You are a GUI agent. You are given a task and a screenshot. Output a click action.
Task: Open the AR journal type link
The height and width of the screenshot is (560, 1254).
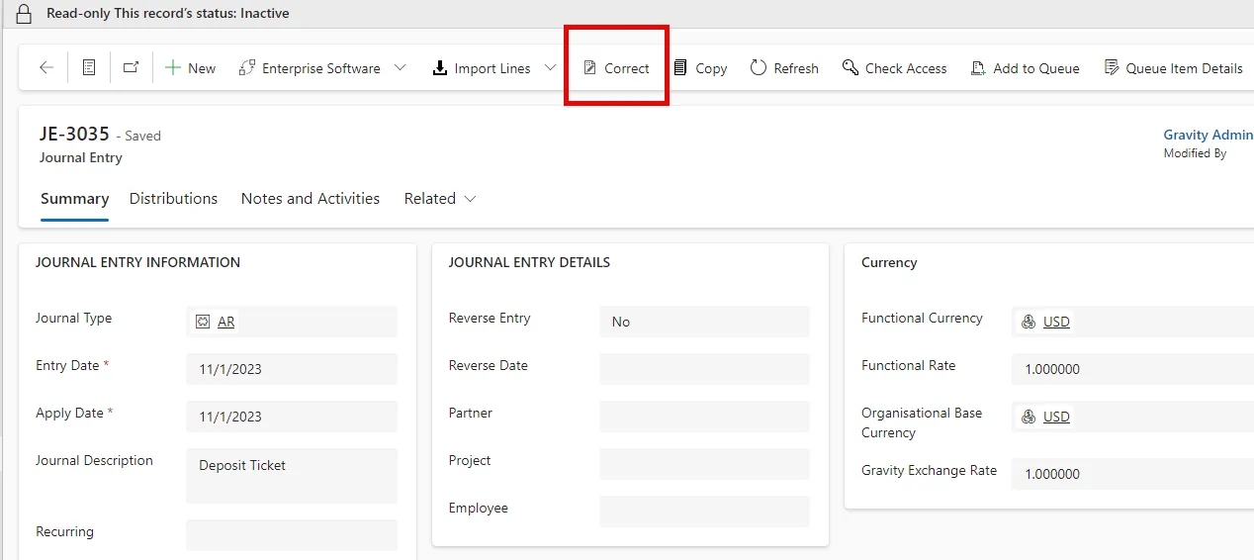(226, 322)
